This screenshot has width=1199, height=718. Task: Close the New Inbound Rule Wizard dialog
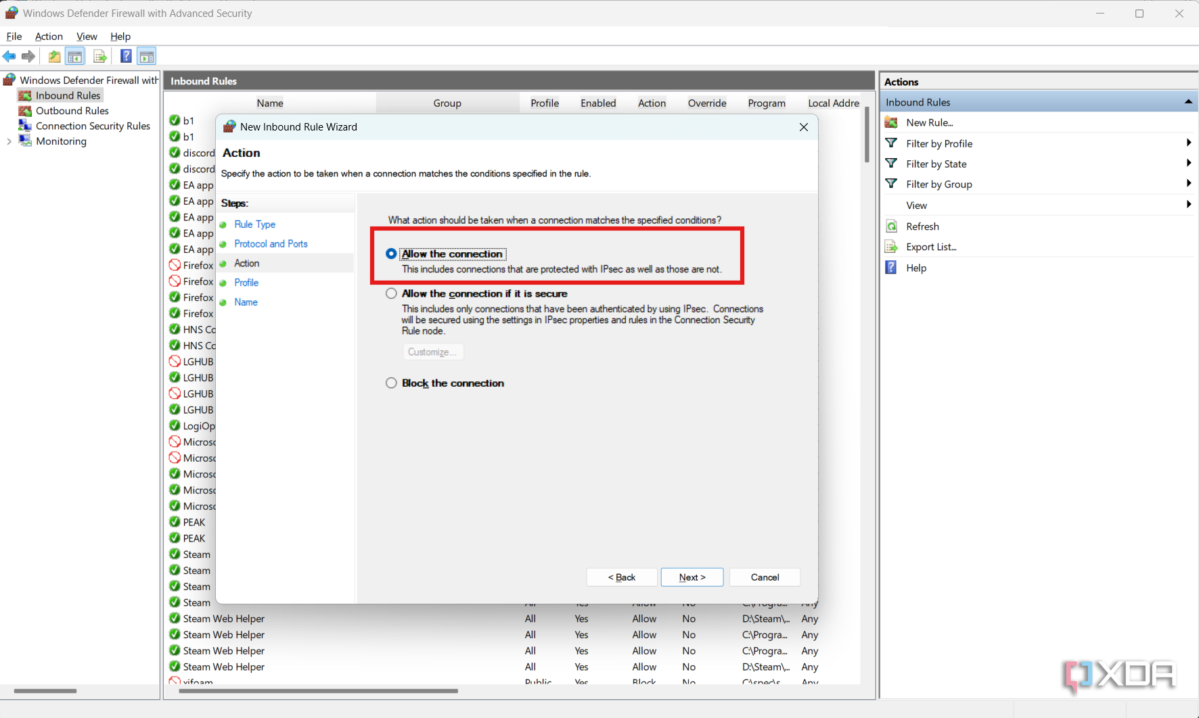[804, 127]
